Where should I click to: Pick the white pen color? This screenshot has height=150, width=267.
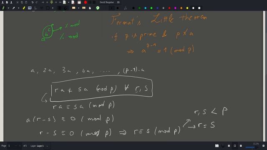tap(193, 8)
